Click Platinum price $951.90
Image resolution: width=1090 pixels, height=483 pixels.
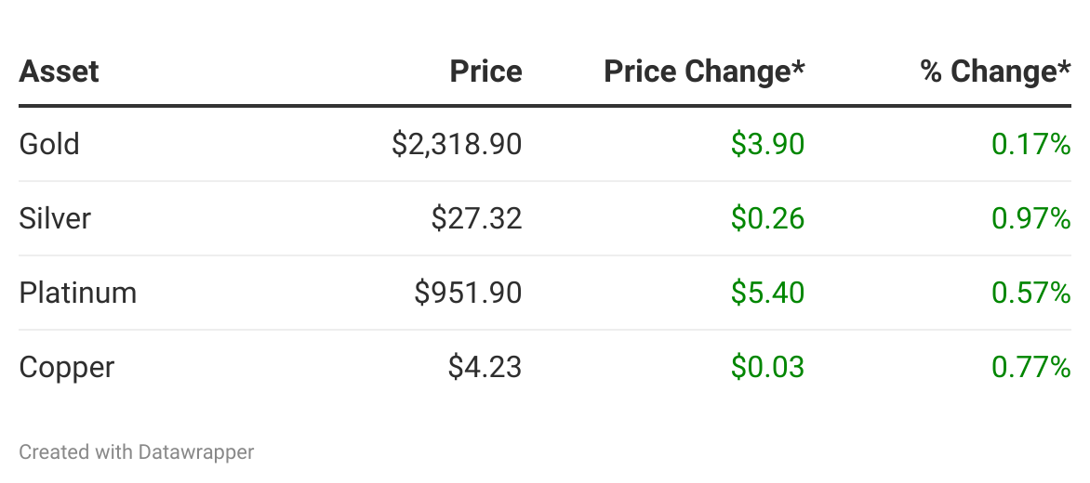tap(468, 293)
